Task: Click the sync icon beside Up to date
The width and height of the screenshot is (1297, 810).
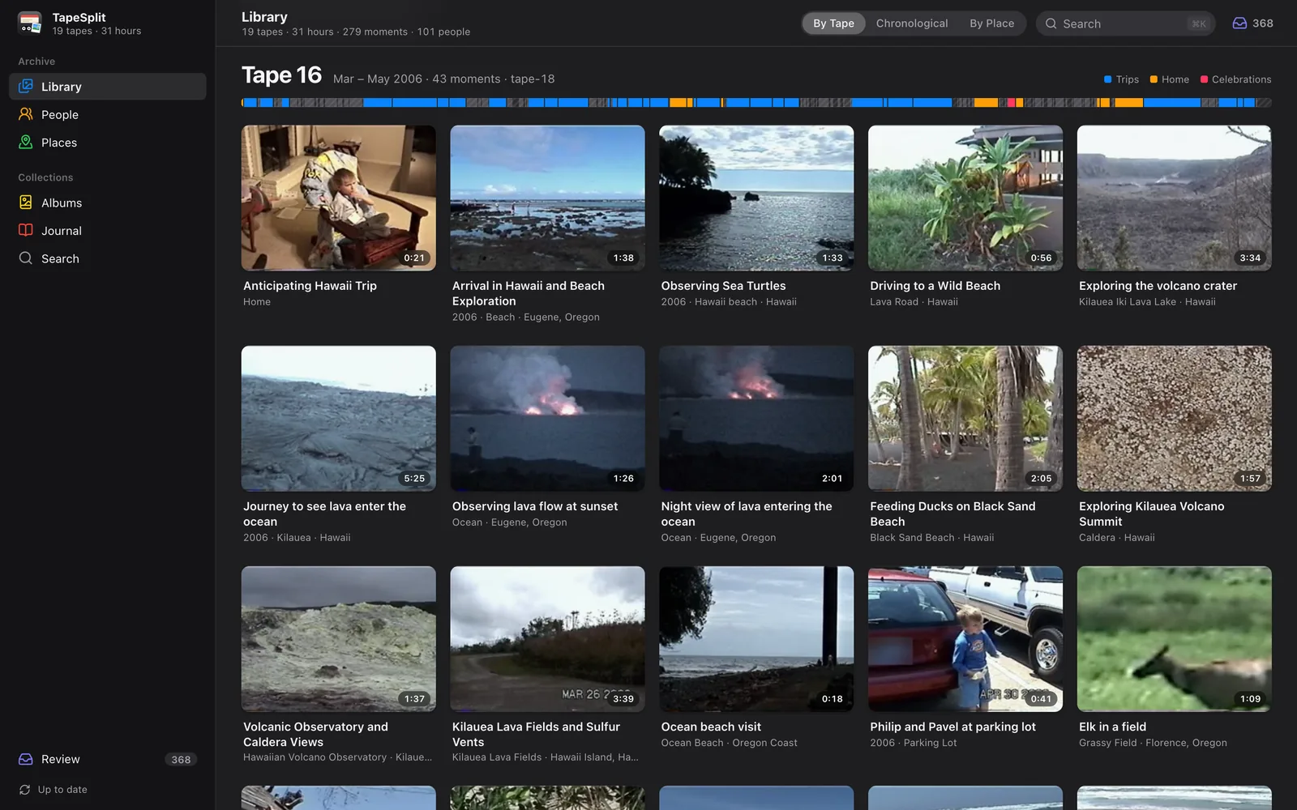Action: pyautogui.click(x=25, y=790)
